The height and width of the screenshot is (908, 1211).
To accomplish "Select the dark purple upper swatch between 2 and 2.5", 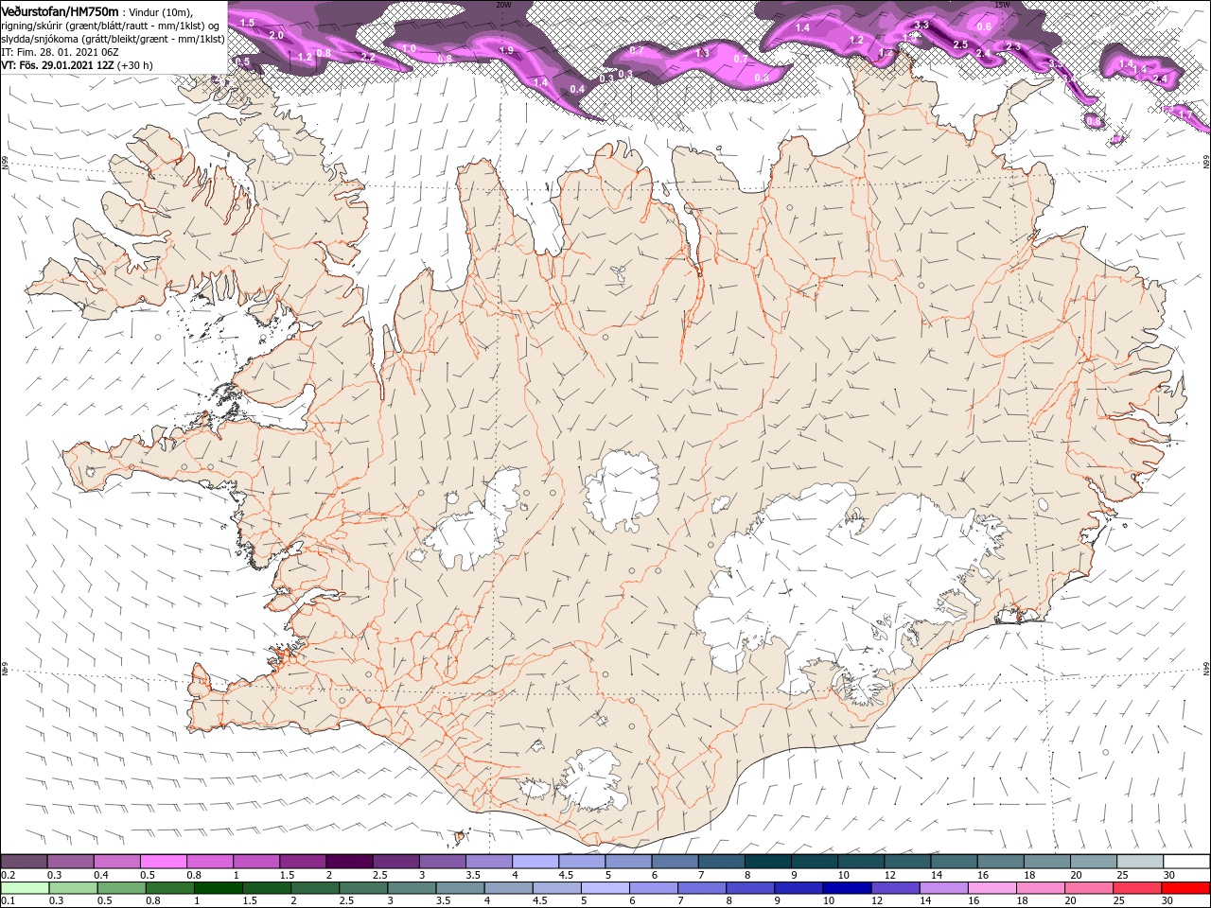I will pyautogui.click(x=350, y=862).
